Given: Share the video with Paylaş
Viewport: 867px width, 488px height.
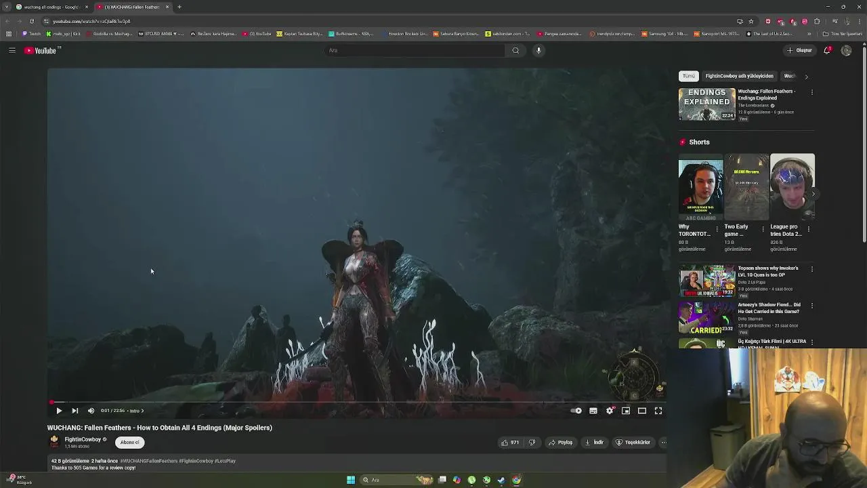Looking at the screenshot, I should pos(561,443).
